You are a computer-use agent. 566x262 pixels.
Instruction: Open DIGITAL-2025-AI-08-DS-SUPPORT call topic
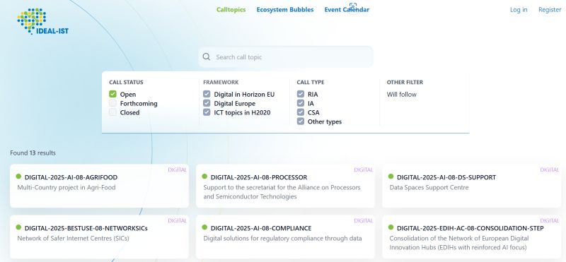446,177
